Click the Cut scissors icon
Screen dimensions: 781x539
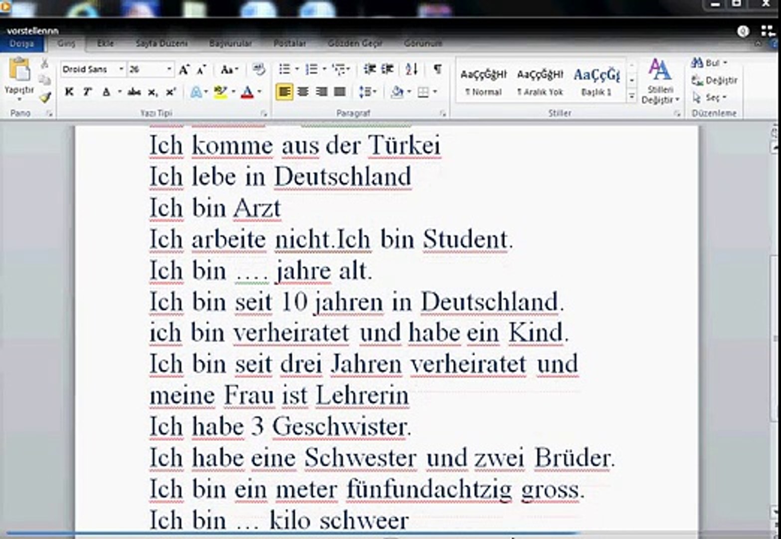pos(44,63)
